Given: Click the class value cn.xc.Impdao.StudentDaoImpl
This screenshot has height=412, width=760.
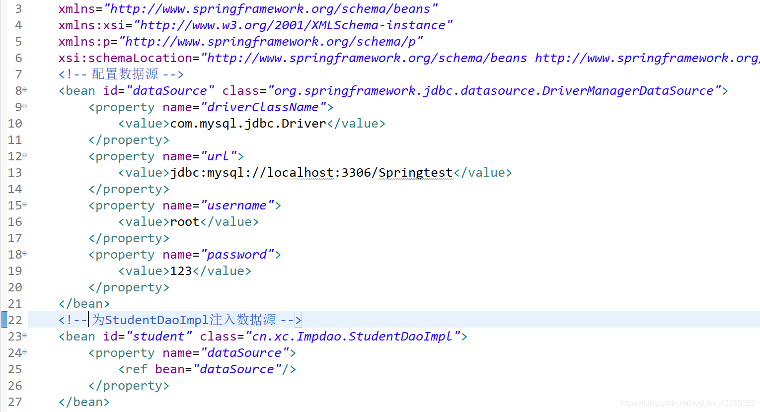Looking at the screenshot, I should click(352, 336).
